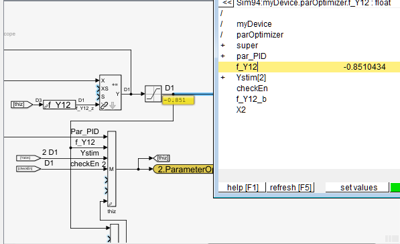The image size is (400, 244).
Task: Click the help [F1] button
Action: [242, 188]
